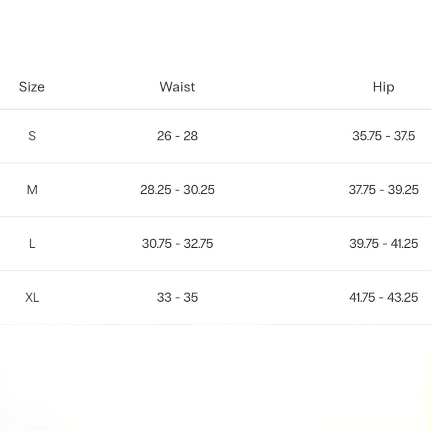Image resolution: width=431 pixels, height=431 pixels.
Task: Click hip range 41.75 - 43.25
Action: (383, 297)
